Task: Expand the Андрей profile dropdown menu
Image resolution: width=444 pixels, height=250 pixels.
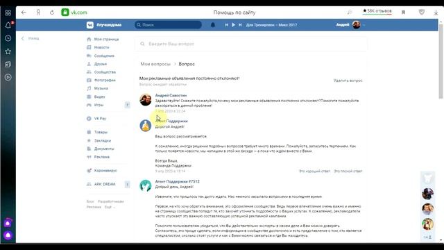Action: click(x=350, y=25)
